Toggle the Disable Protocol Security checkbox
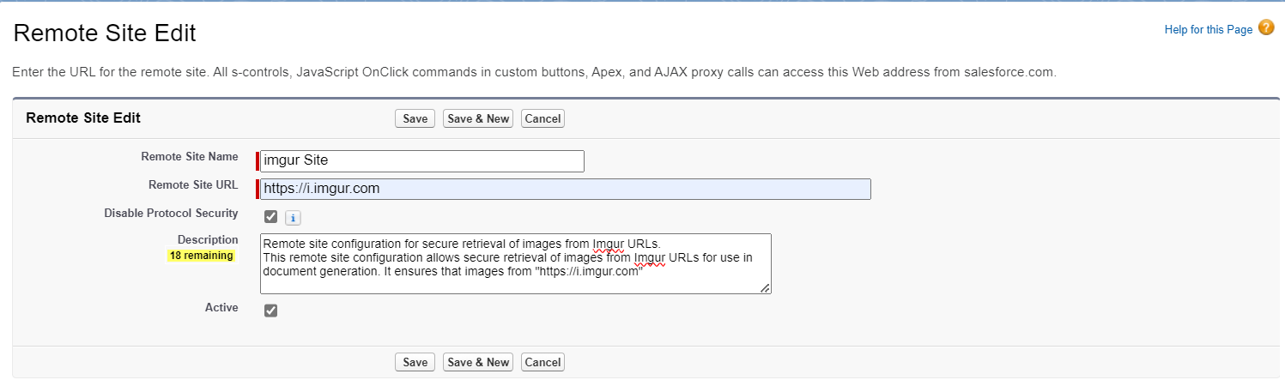Screen dimensions: 1285x380 (270, 216)
